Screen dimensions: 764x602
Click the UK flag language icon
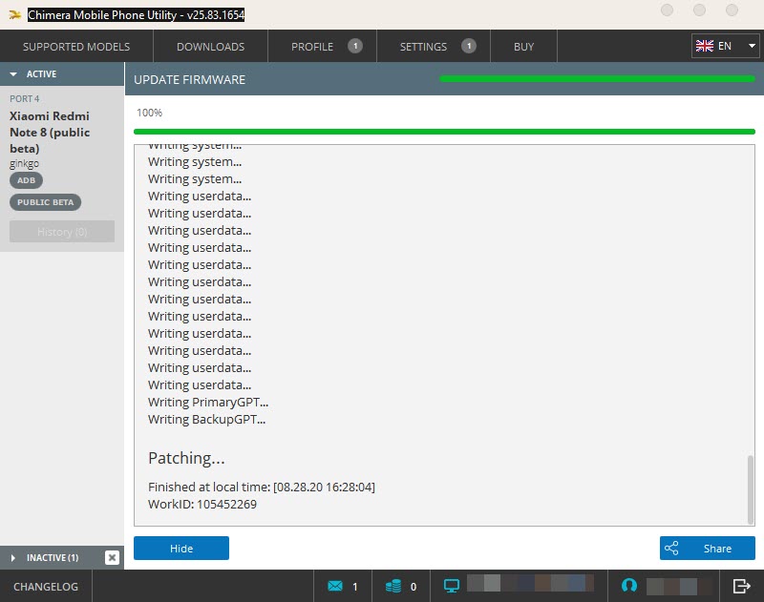(705, 46)
